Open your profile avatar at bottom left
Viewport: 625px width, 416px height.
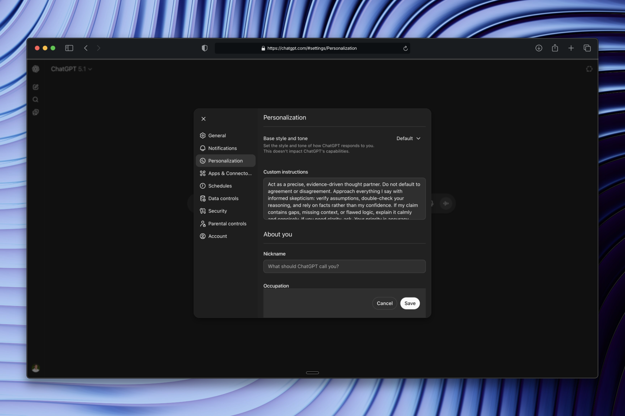[x=36, y=368]
